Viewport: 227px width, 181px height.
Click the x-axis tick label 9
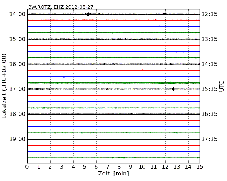coord(131,167)
